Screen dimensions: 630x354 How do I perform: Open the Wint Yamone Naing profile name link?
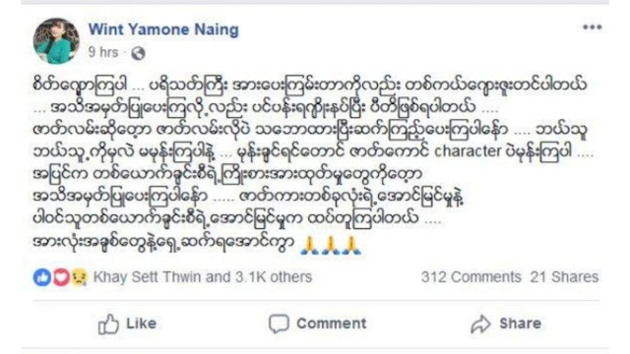(x=163, y=29)
